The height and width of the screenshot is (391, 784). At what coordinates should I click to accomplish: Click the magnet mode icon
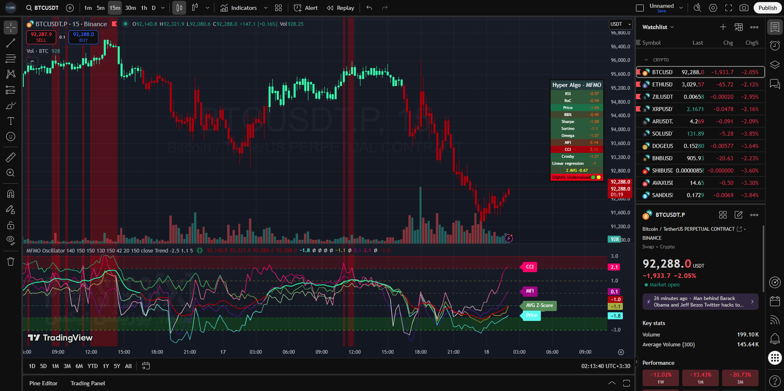tap(11, 194)
